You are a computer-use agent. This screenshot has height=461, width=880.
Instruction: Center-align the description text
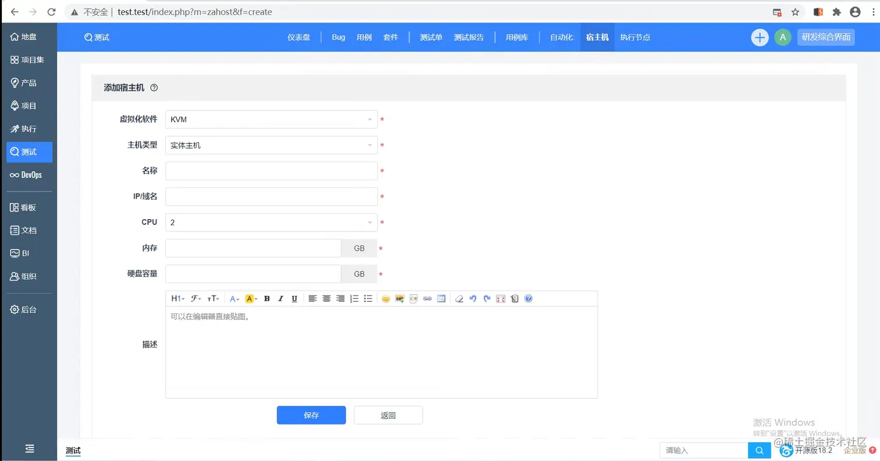coord(327,299)
